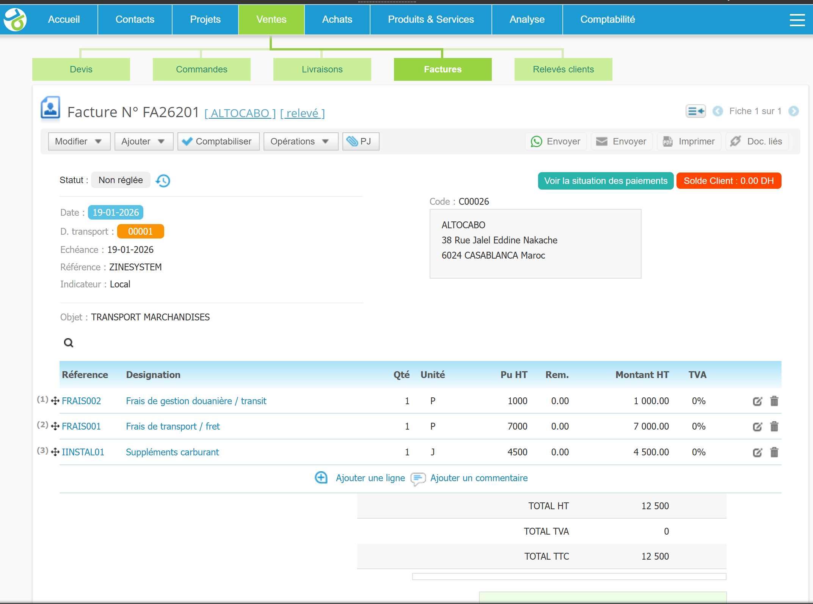The width and height of the screenshot is (813, 604).
Task: Delete the IINSTAL01 line using trash icon
Action: tap(774, 452)
